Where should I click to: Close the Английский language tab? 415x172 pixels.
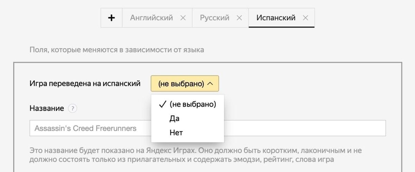183,18
